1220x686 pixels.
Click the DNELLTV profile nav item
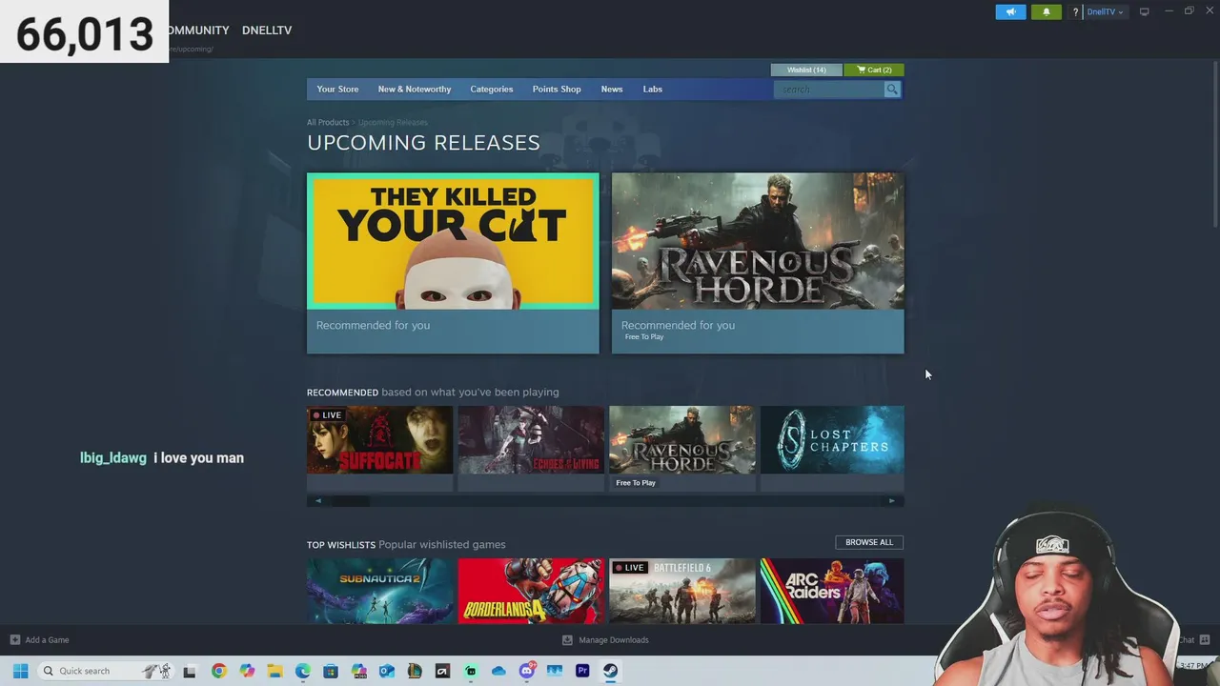(267, 30)
